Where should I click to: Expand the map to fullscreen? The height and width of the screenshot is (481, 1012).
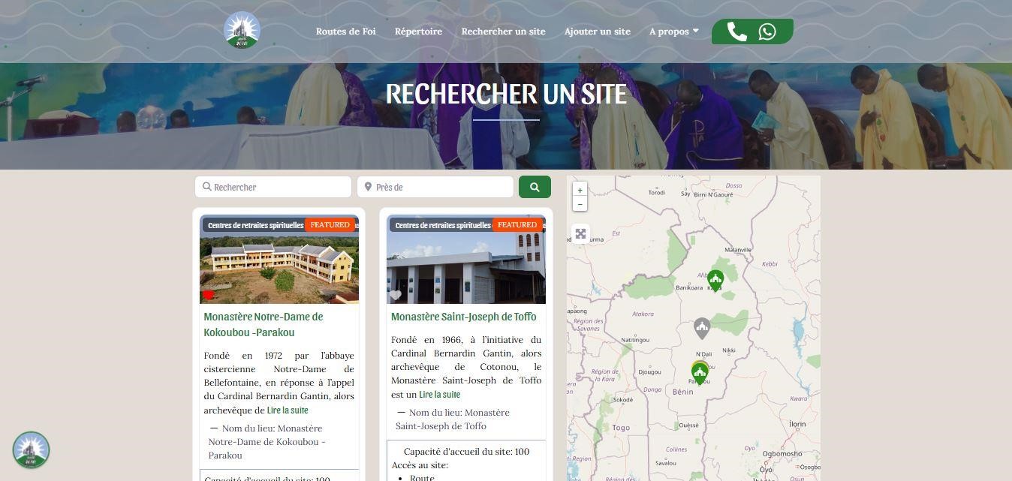580,233
